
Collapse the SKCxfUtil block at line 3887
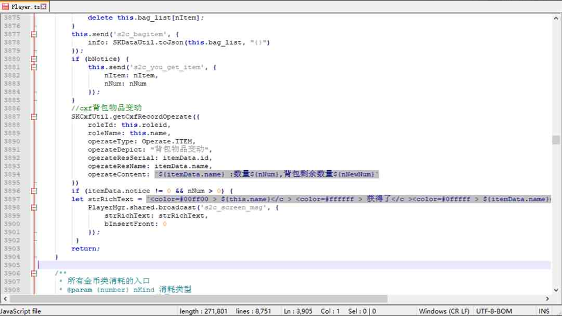tap(34, 116)
